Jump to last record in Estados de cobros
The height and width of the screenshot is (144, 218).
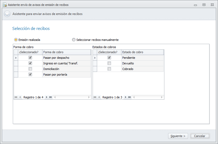(130, 97)
